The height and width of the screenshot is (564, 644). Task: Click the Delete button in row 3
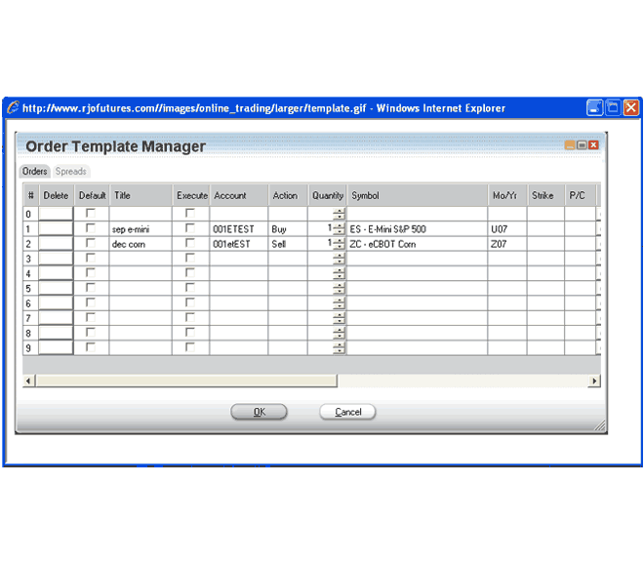[x=56, y=259]
